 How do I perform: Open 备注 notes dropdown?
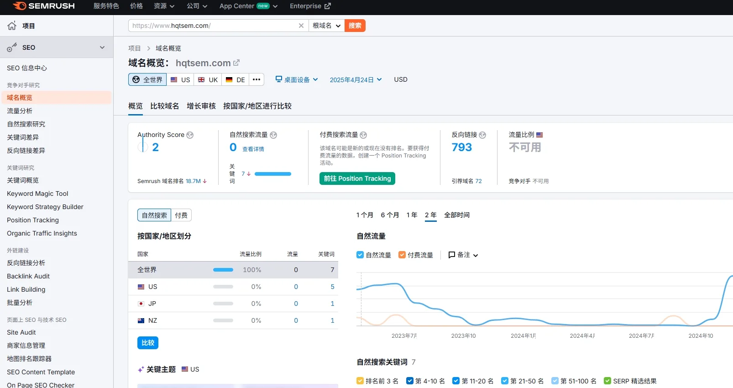tap(464, 255)
